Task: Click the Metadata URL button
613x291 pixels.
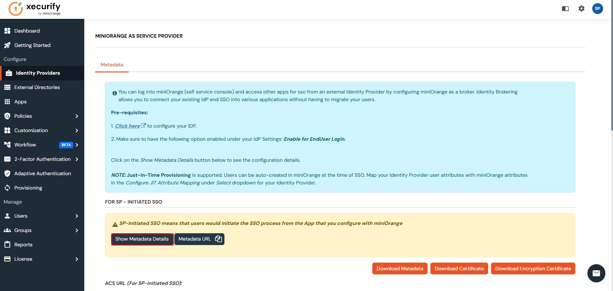Action: click(199, 239)
